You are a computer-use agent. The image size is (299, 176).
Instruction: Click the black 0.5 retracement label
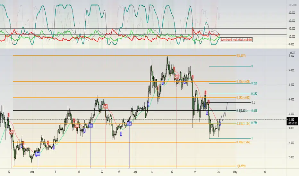[x=253, y=102]
